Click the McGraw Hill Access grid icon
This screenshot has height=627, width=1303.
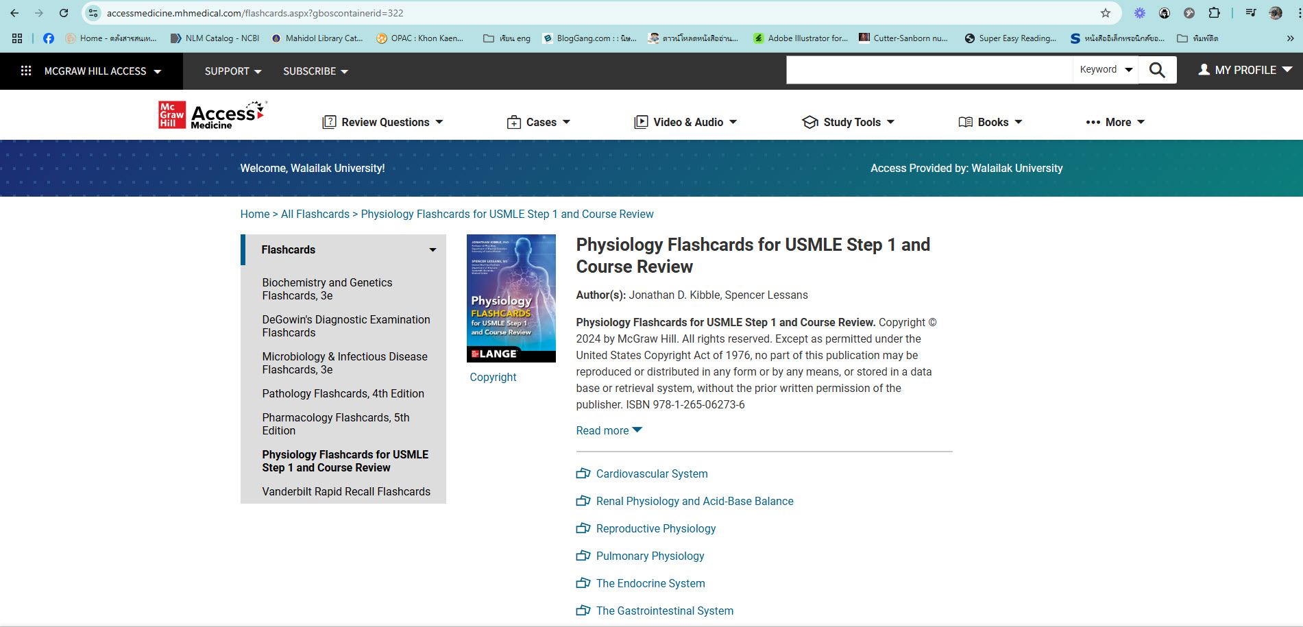click(x=26, y=71)
